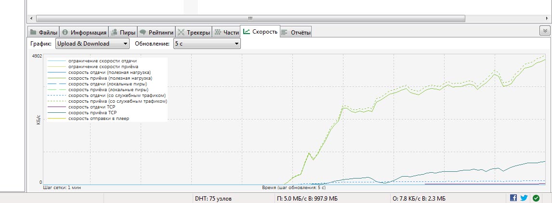This screenshot has height=203, width=552.
Task: Click legend entry скорость отдачи TCP
Action: click(x=92, y=107)
